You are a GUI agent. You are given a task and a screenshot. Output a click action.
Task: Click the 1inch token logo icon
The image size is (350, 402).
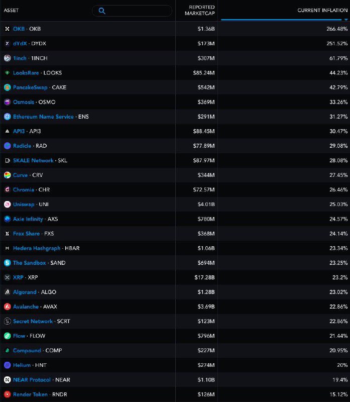pyautogui.click(x=7, y=58)
